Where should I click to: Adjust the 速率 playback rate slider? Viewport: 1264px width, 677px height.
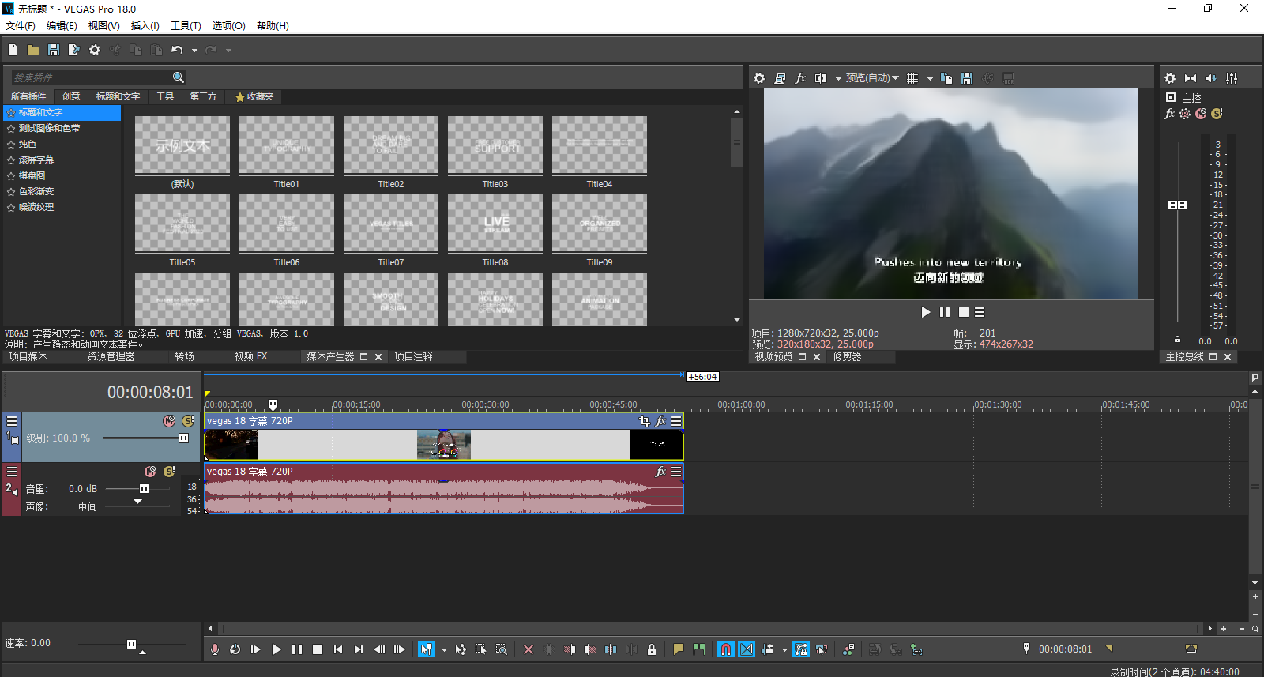131,645
